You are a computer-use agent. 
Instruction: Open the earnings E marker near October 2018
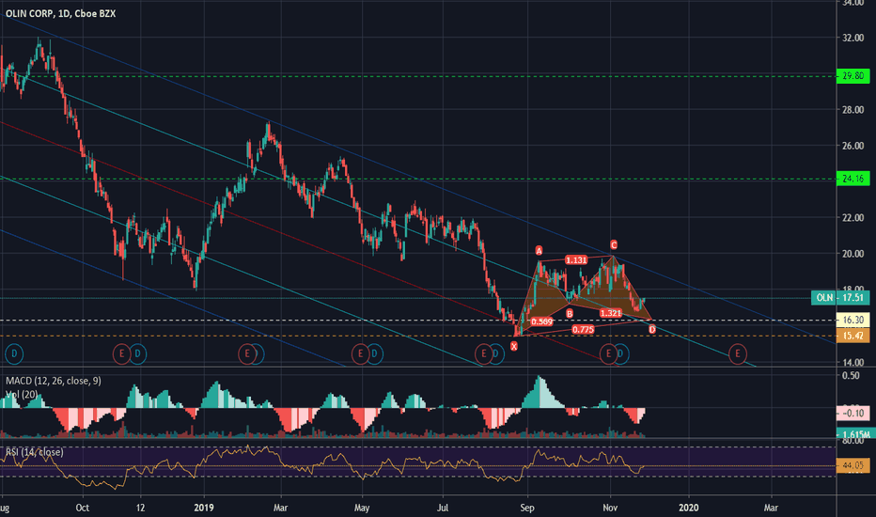pos(121,353)
